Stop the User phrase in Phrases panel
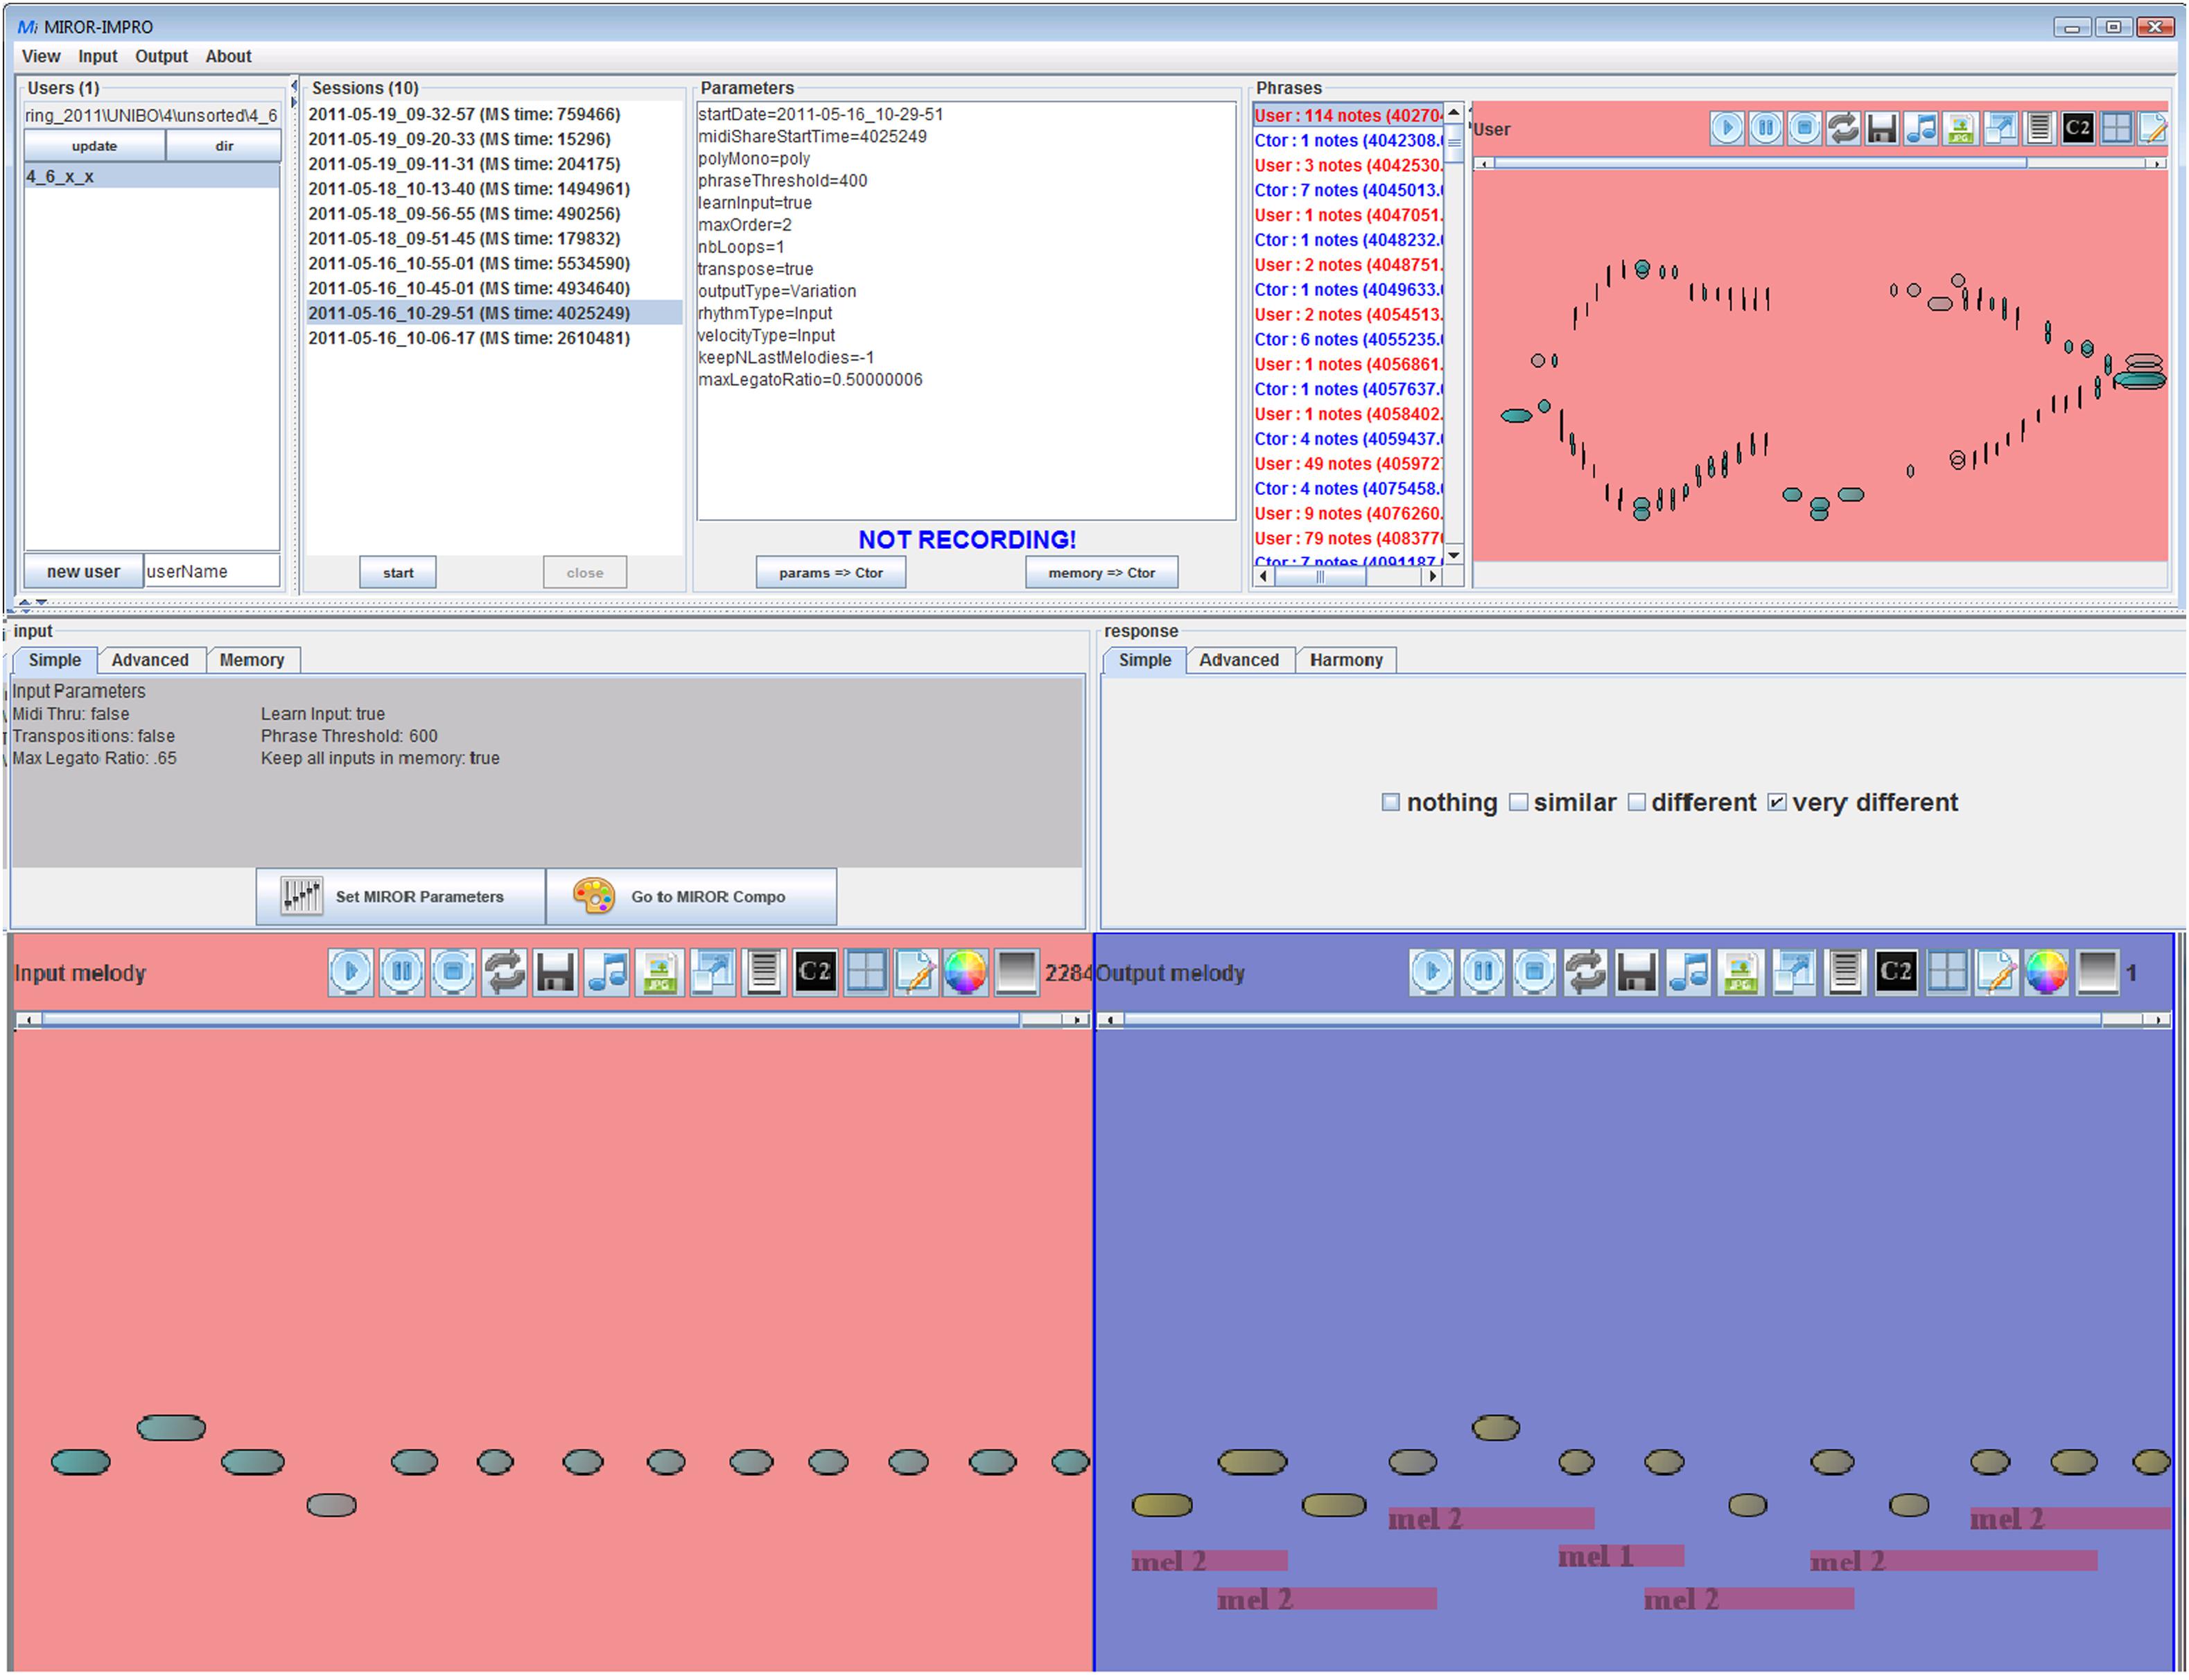Viewport: 2189px width, 1680px height. (1805, 127)
